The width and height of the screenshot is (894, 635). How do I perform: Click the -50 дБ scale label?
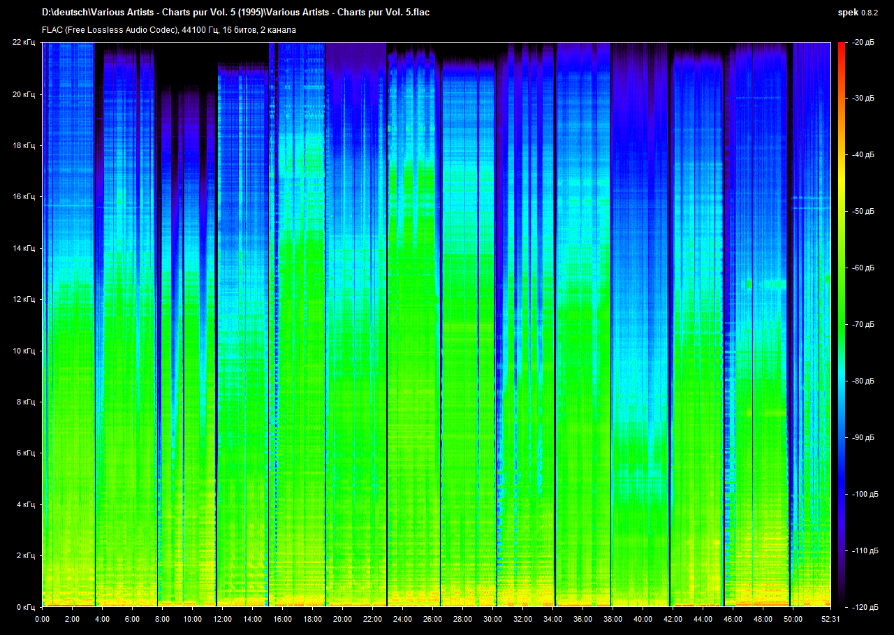tap(863, 212)
